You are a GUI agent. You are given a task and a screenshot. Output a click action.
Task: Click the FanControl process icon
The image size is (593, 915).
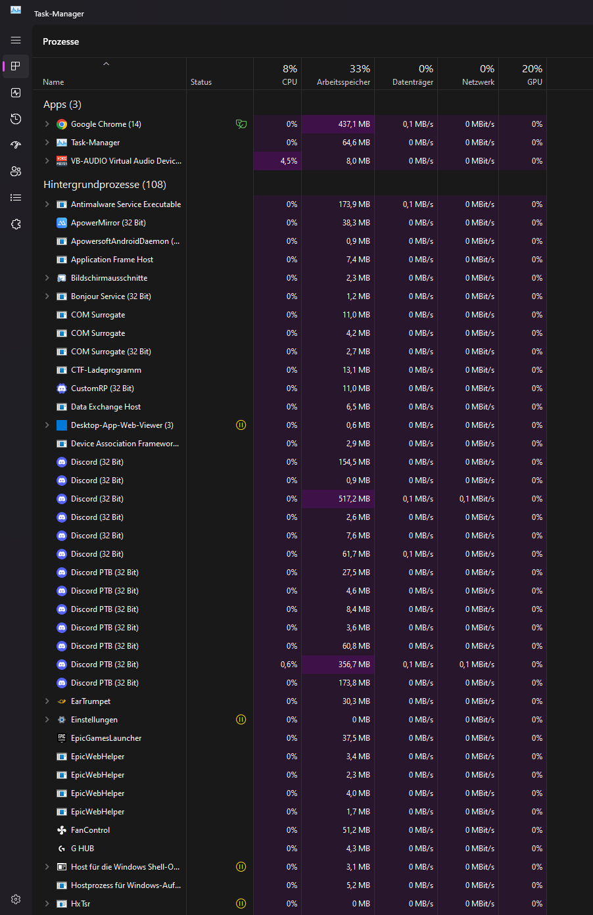click(62, 830)
